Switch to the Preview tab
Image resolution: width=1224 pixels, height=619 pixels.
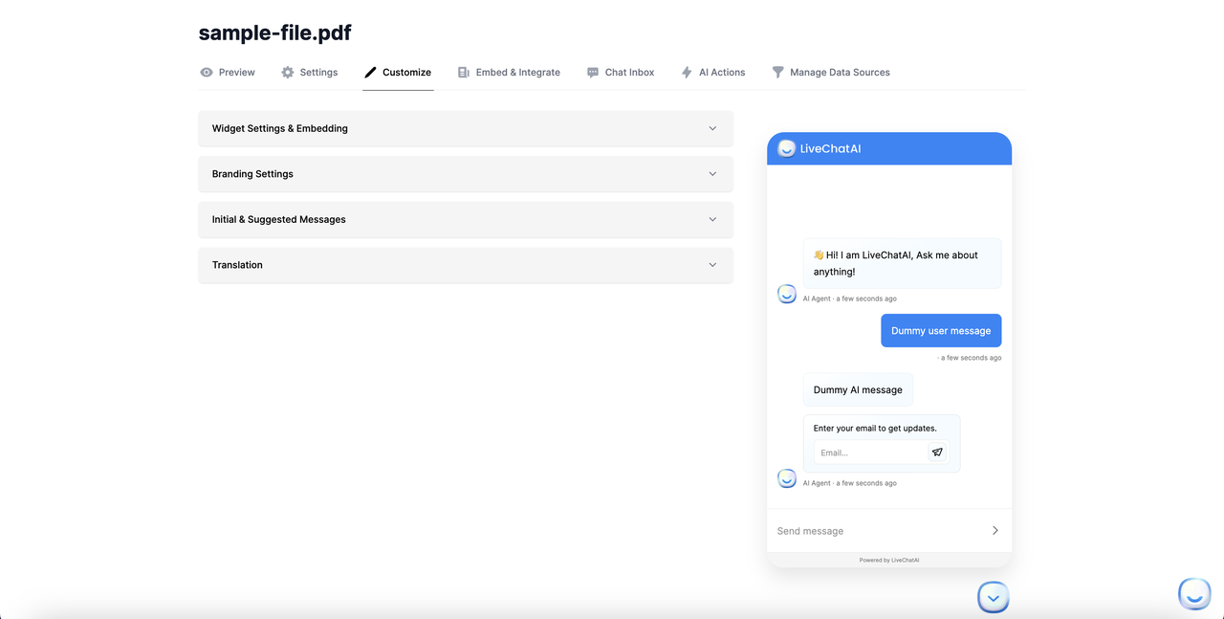[x=227, y=72]
